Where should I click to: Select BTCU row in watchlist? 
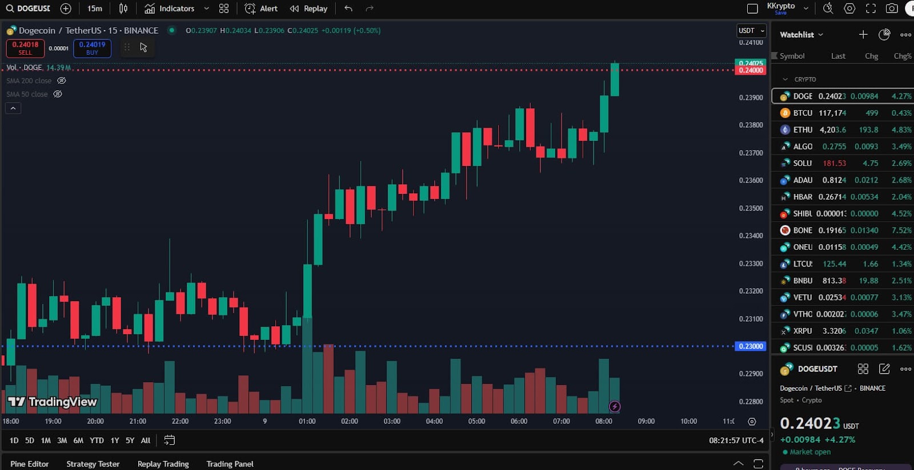click(843, 113)
